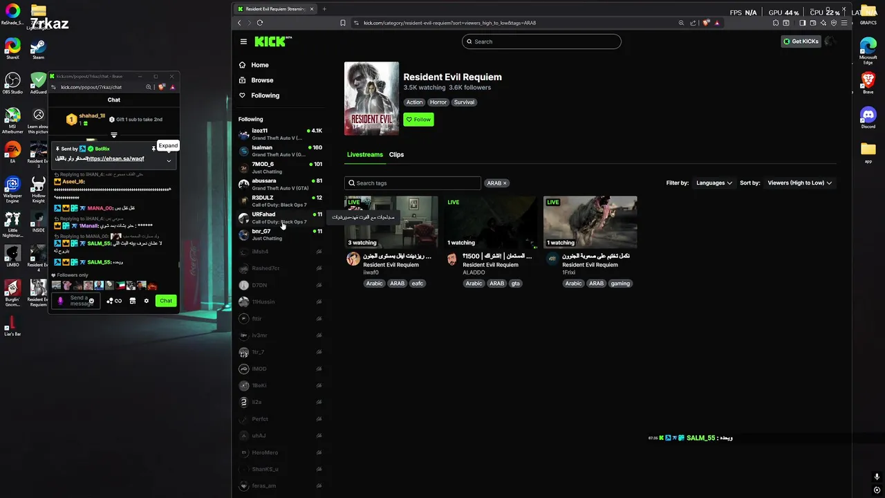Go back in the browser

coord(239,23)
